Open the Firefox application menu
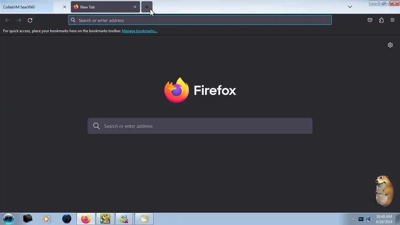Viewport: 400px width, 225px height. pyautogui.click(x=392, y=20)
